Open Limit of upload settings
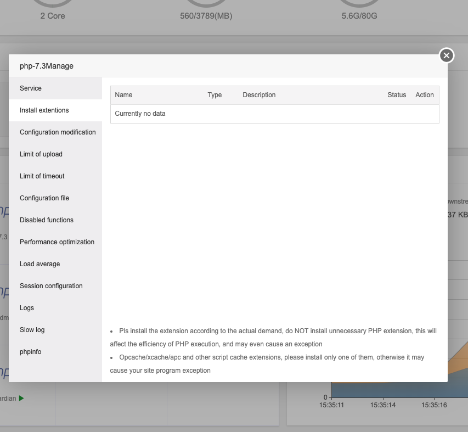468x432 pixels. coord(41,154)
